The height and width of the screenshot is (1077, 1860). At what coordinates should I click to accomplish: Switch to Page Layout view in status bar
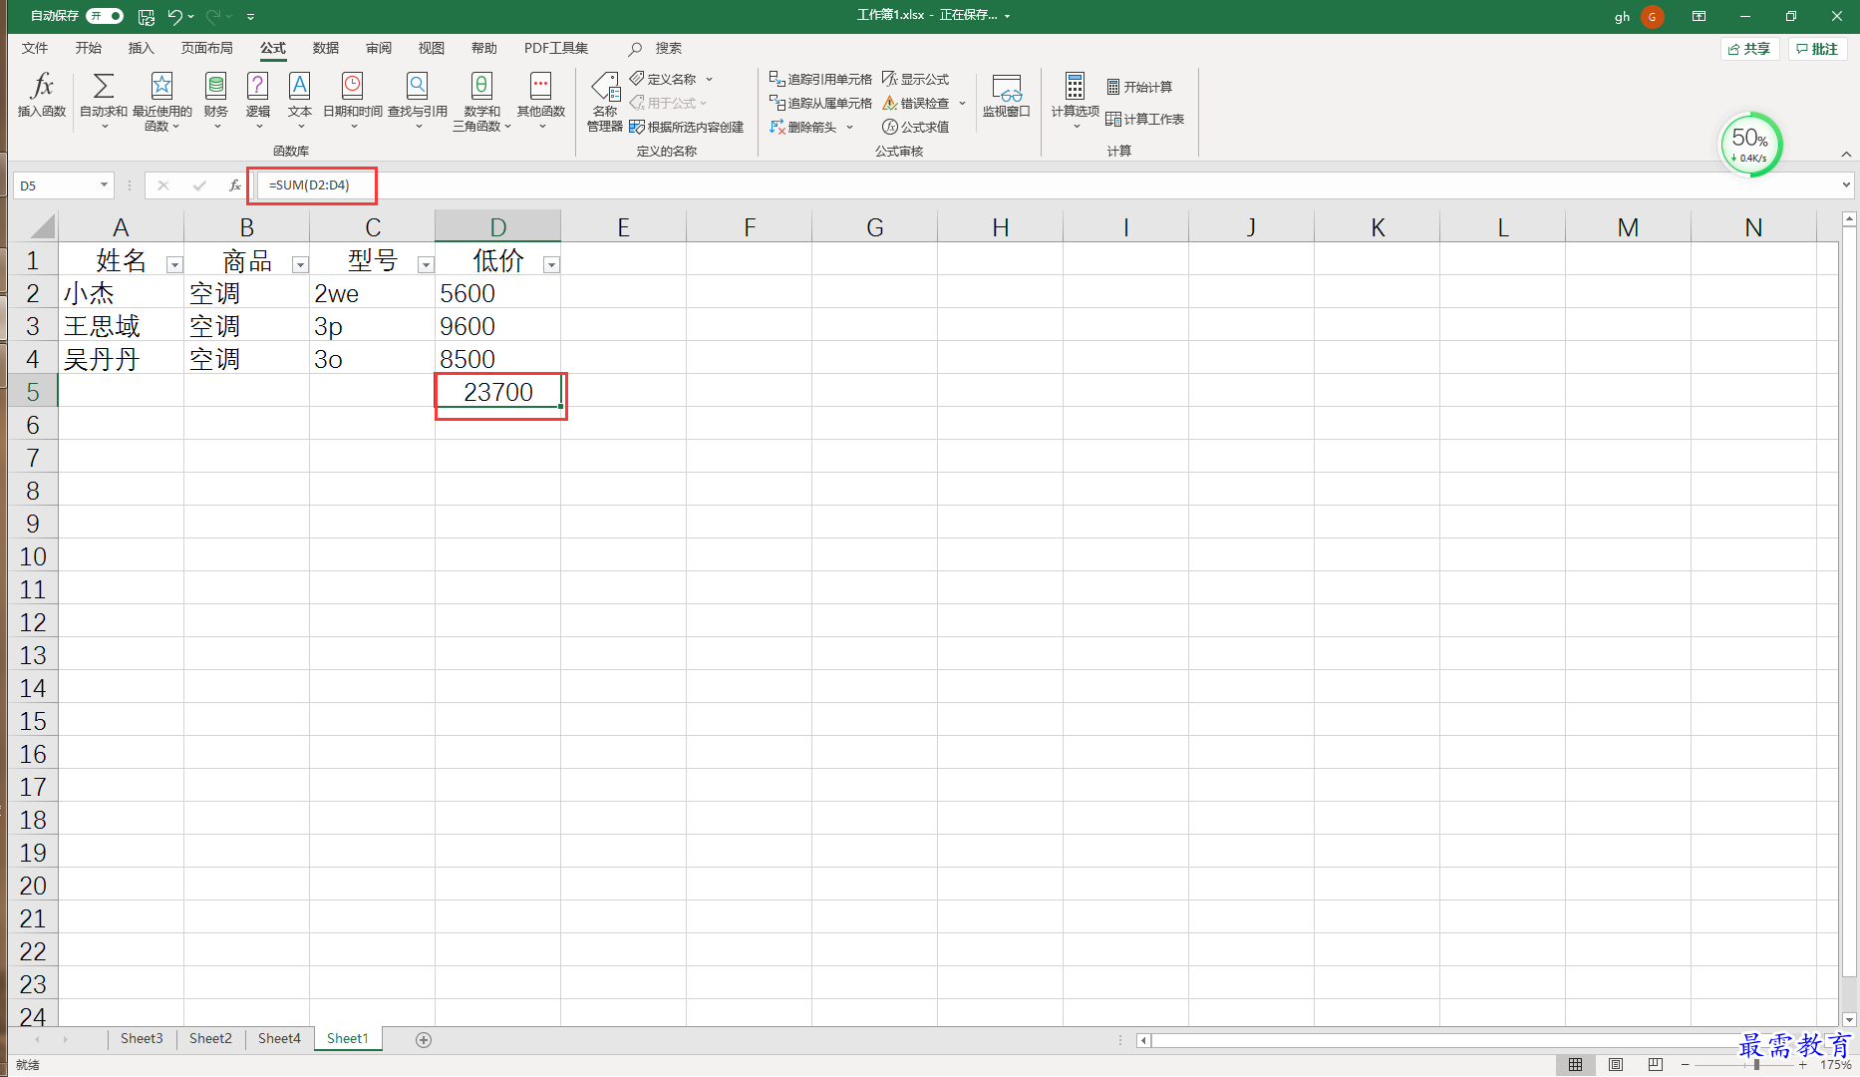tap(1616, 1065)
